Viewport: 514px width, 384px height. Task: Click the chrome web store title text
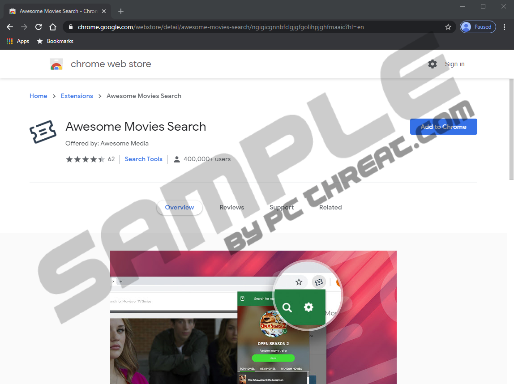coord(111,64)
